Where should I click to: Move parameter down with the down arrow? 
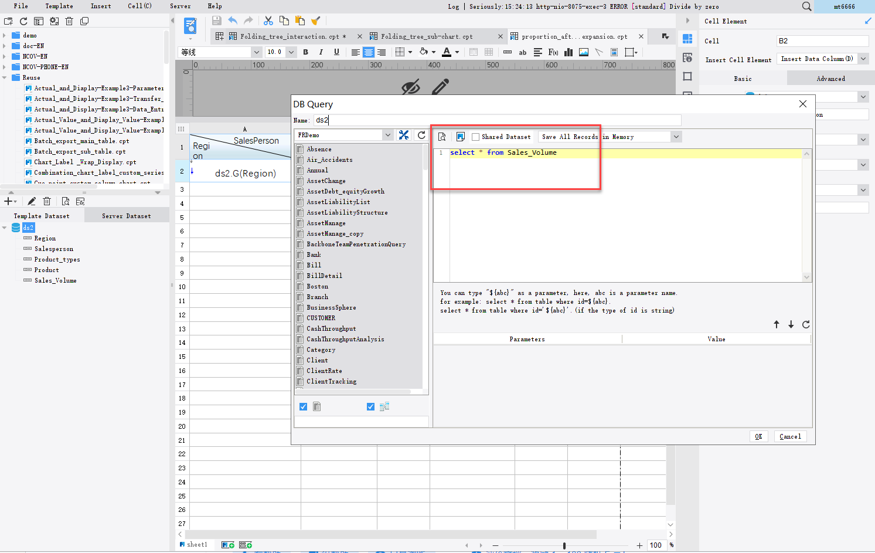[791, 324]
